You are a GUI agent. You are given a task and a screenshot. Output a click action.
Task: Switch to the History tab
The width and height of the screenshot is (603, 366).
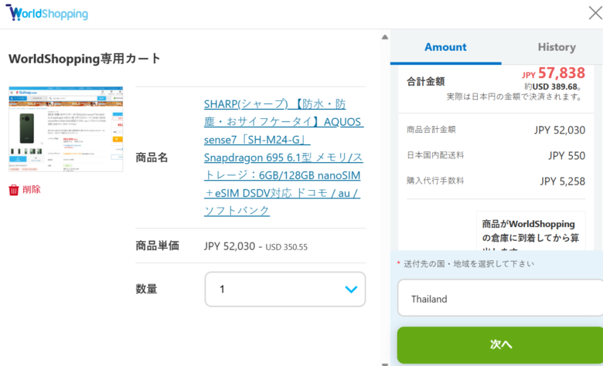coord(557,47)
